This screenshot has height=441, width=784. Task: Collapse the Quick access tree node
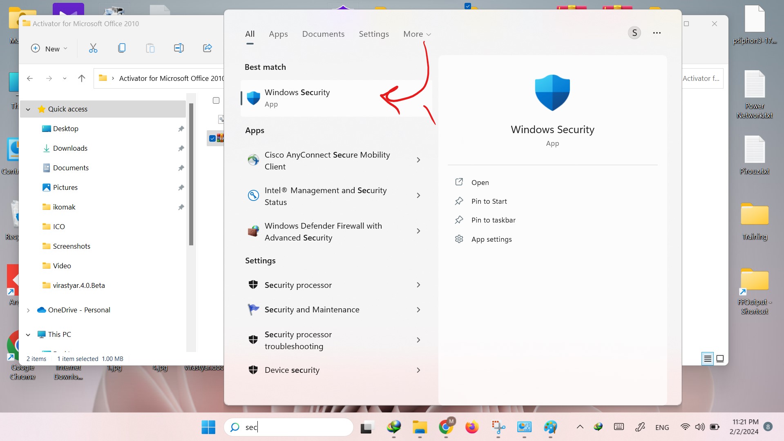[x=28, y=109]
